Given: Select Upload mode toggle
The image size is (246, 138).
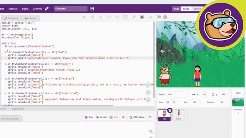Looking at the screenshot, I should (197, 9).
